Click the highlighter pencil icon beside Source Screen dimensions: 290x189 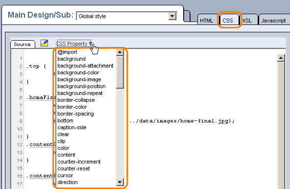tap(45, 43)
